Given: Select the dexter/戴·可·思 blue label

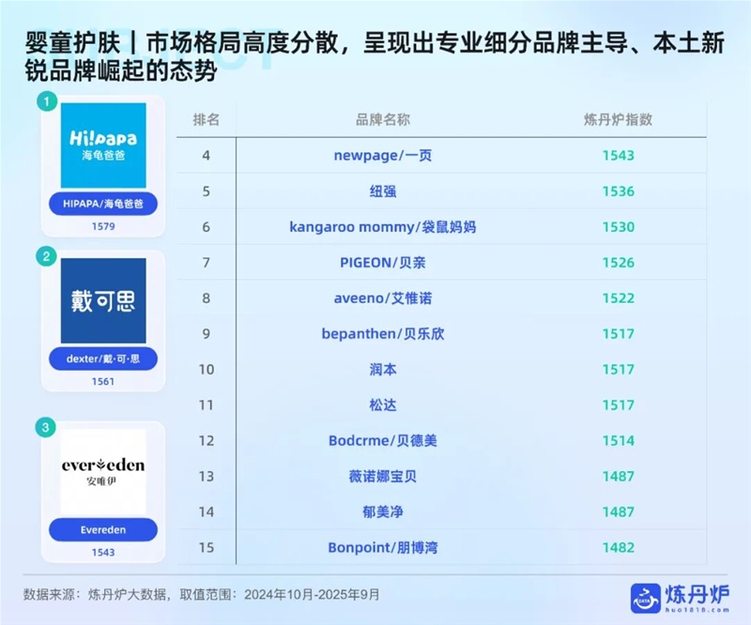Looking at the screenshot, I should click(103, 358).
